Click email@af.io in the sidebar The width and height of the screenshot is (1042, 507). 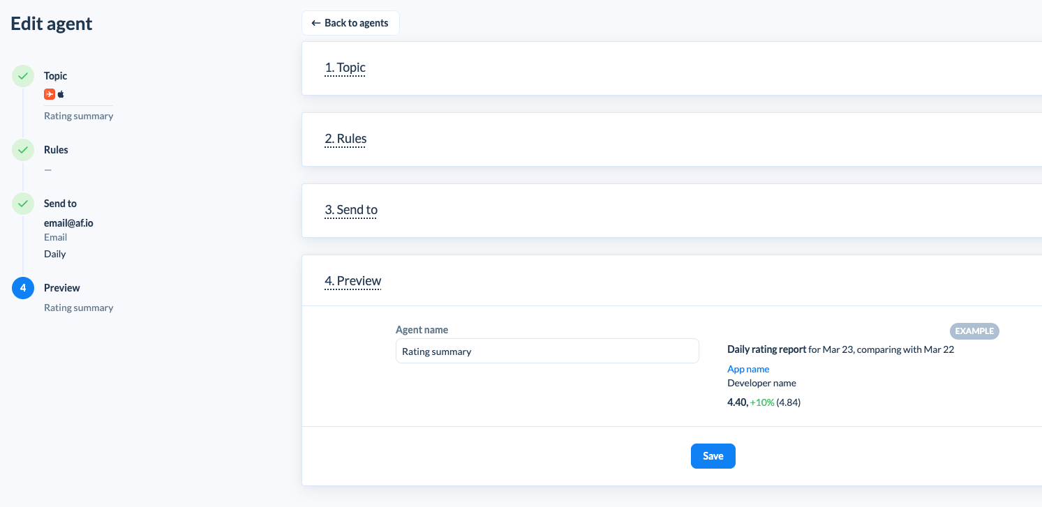[x=68, y=223]
